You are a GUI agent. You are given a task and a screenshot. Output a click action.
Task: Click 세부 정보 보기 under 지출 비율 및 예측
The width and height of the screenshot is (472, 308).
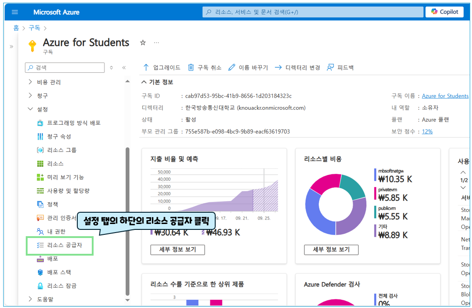178,250
